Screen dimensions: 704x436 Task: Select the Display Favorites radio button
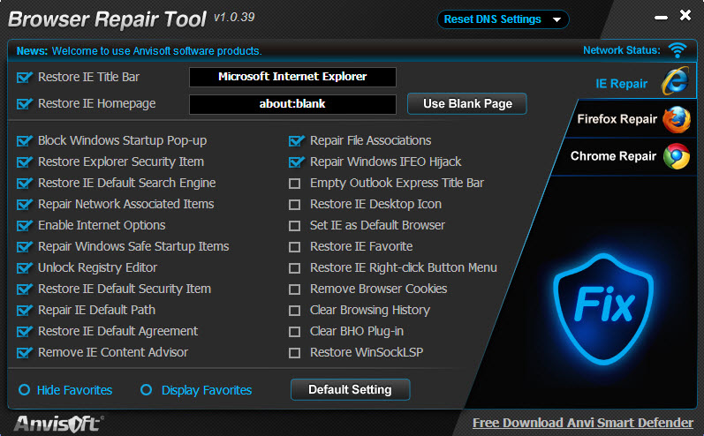146,390
